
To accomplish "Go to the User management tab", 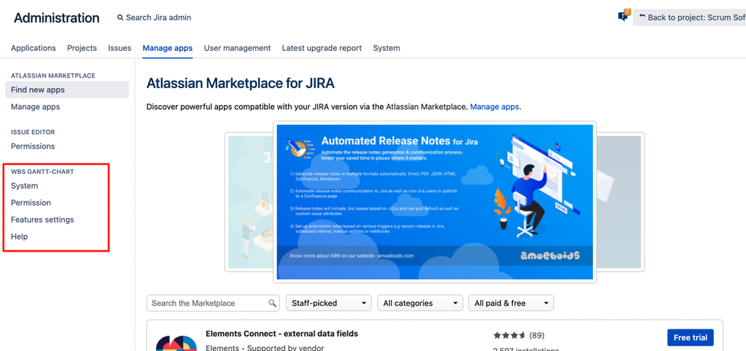I will tap(237, 48).
